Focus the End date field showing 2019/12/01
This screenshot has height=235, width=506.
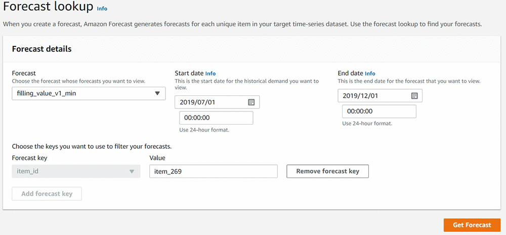click(x=380, y=96)
